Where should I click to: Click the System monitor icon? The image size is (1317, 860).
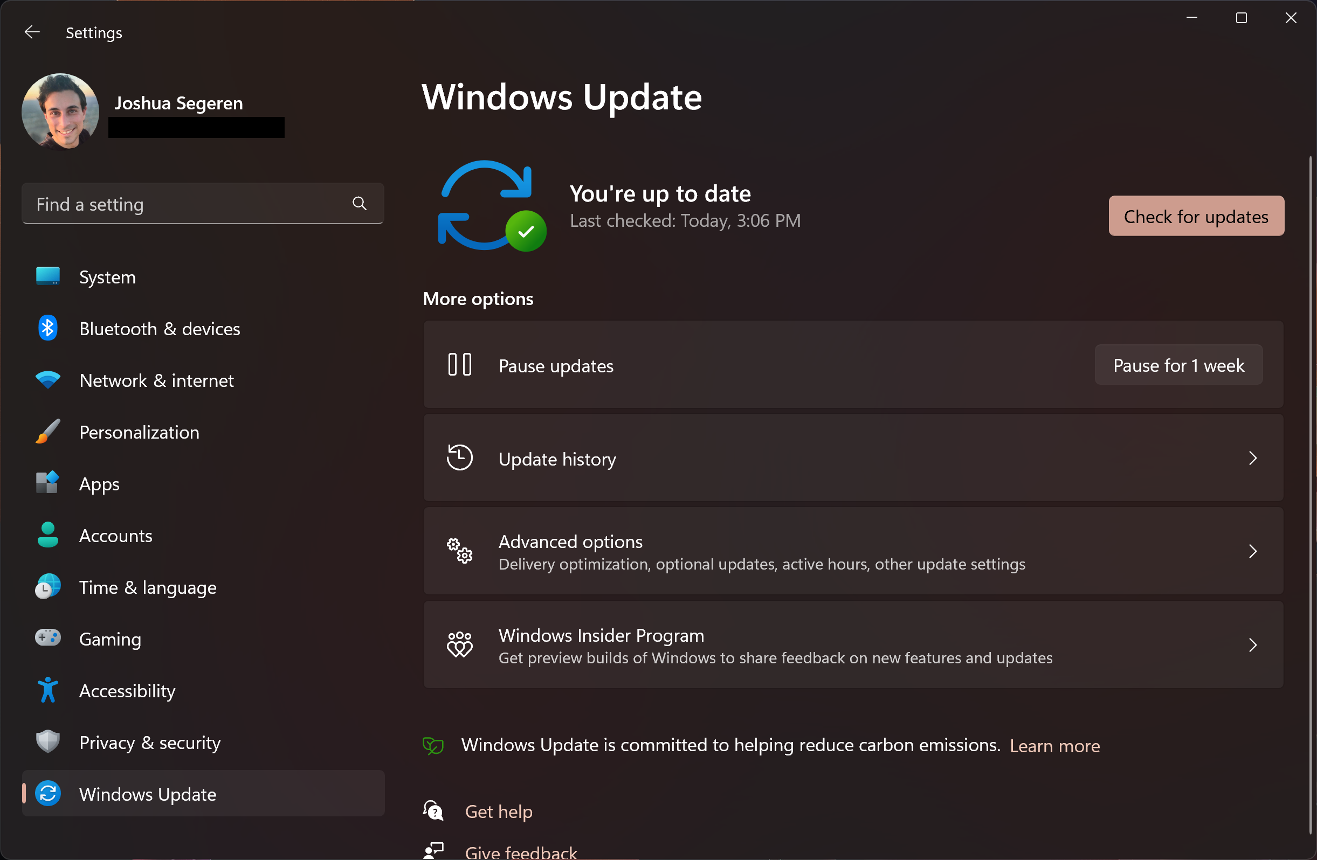click(47, 276)
